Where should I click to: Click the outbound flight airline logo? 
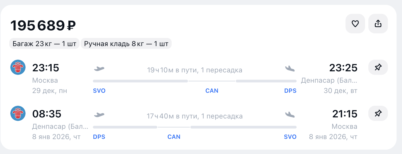click(18, 68)
